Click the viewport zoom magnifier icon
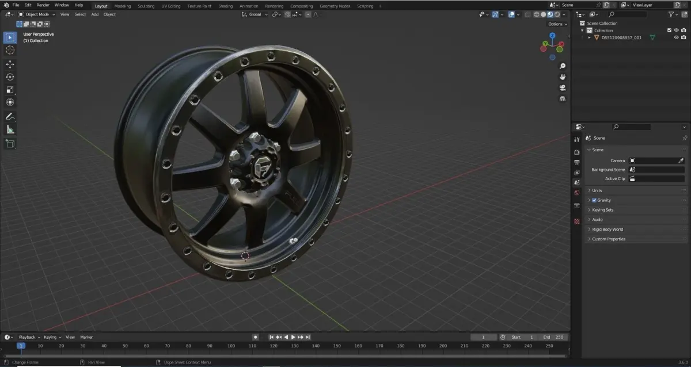691x367 pixels. point(563,66)
